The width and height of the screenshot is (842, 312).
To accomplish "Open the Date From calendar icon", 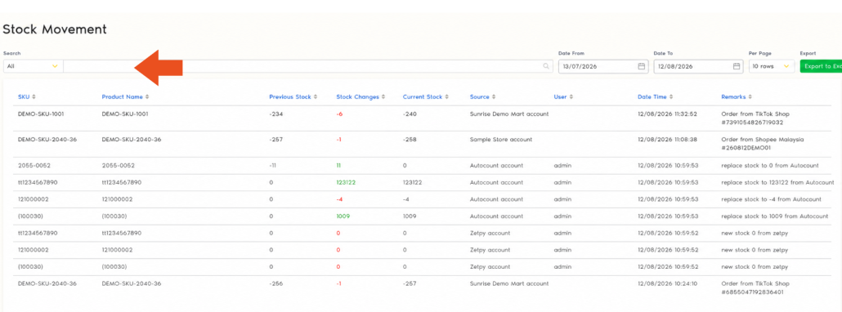I will point(641,66).
